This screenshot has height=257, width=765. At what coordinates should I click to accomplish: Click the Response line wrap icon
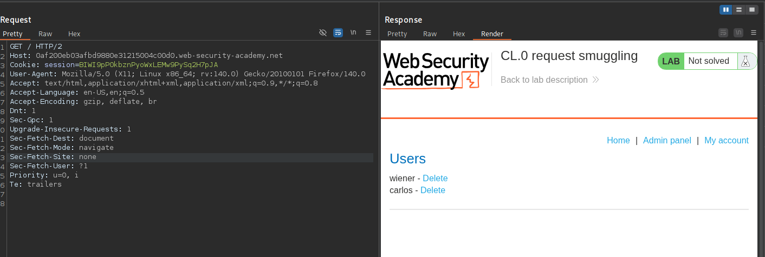coord(723,33)
